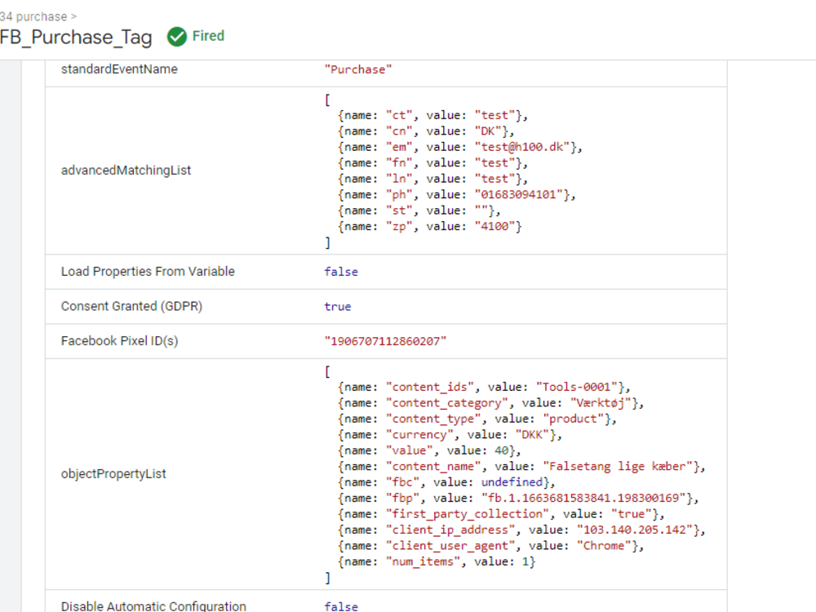Select the "ct" value "test" line
Image resolution: width=816 pixels, height=612 pixels.
pyautogui.click(x=433, y=116)
